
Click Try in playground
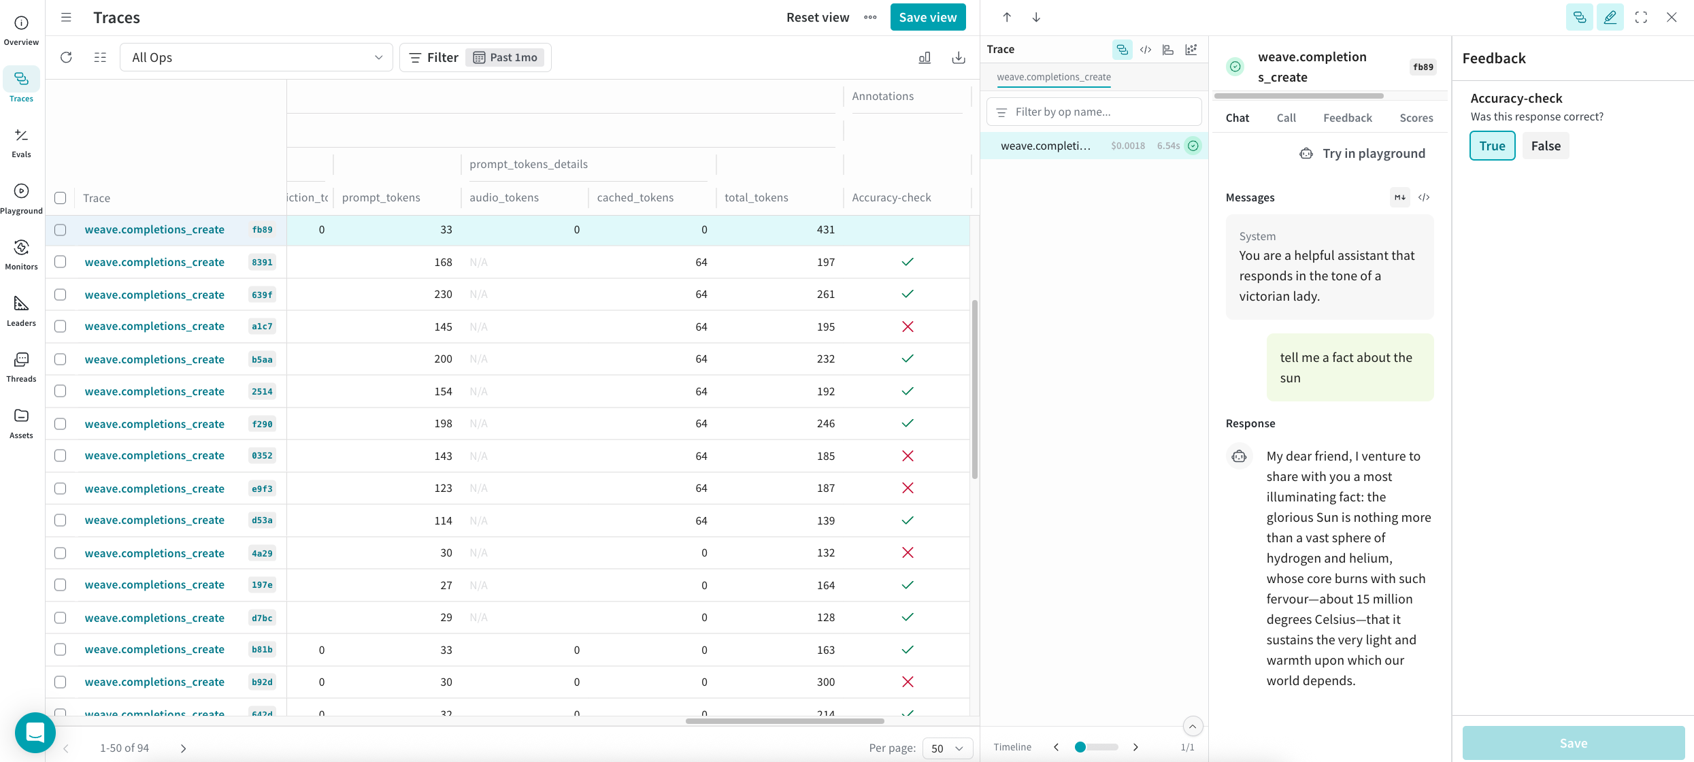(x=1362, y=153)
